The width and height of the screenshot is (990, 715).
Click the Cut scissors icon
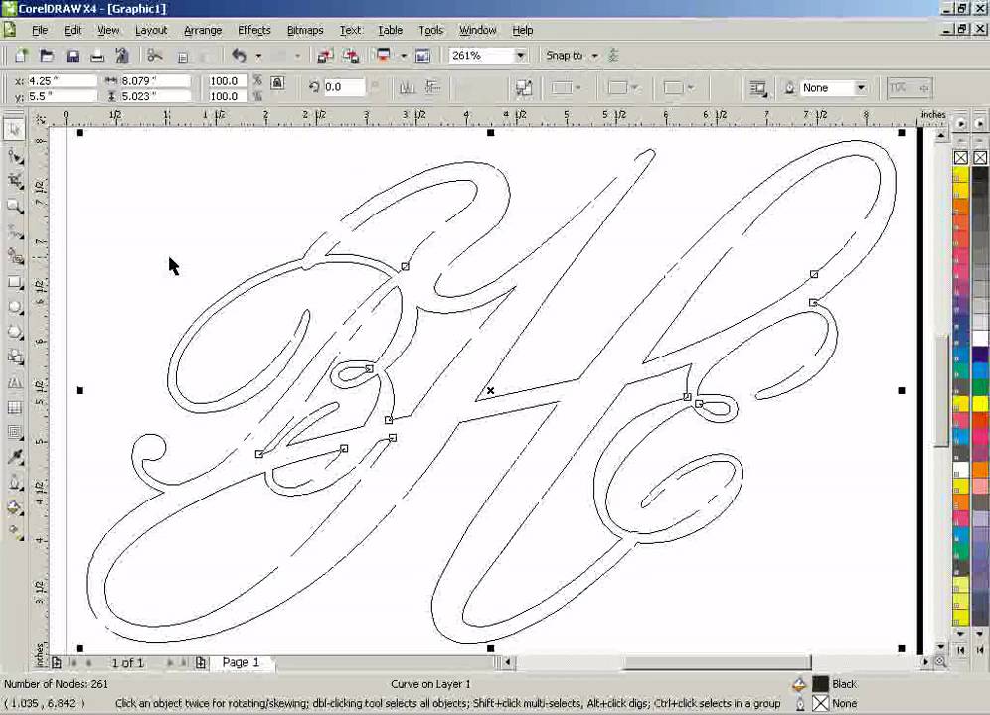click(155, 56)
